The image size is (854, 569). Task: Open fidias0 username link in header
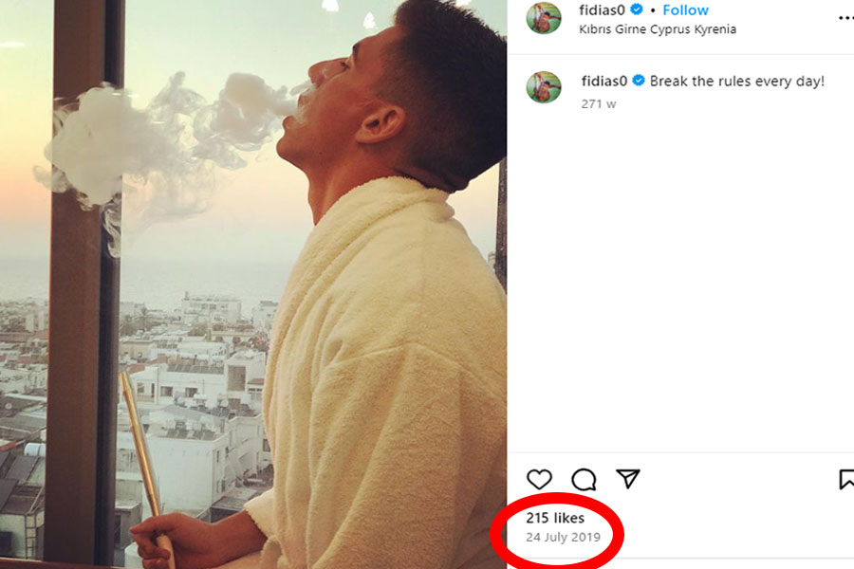pos(603,10)
